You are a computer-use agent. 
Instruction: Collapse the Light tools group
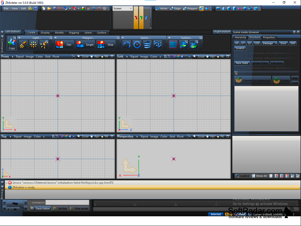click(19, 38)
